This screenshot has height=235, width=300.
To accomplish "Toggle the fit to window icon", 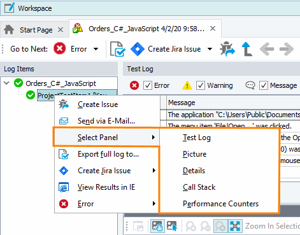I will click(x=235, y=226).
